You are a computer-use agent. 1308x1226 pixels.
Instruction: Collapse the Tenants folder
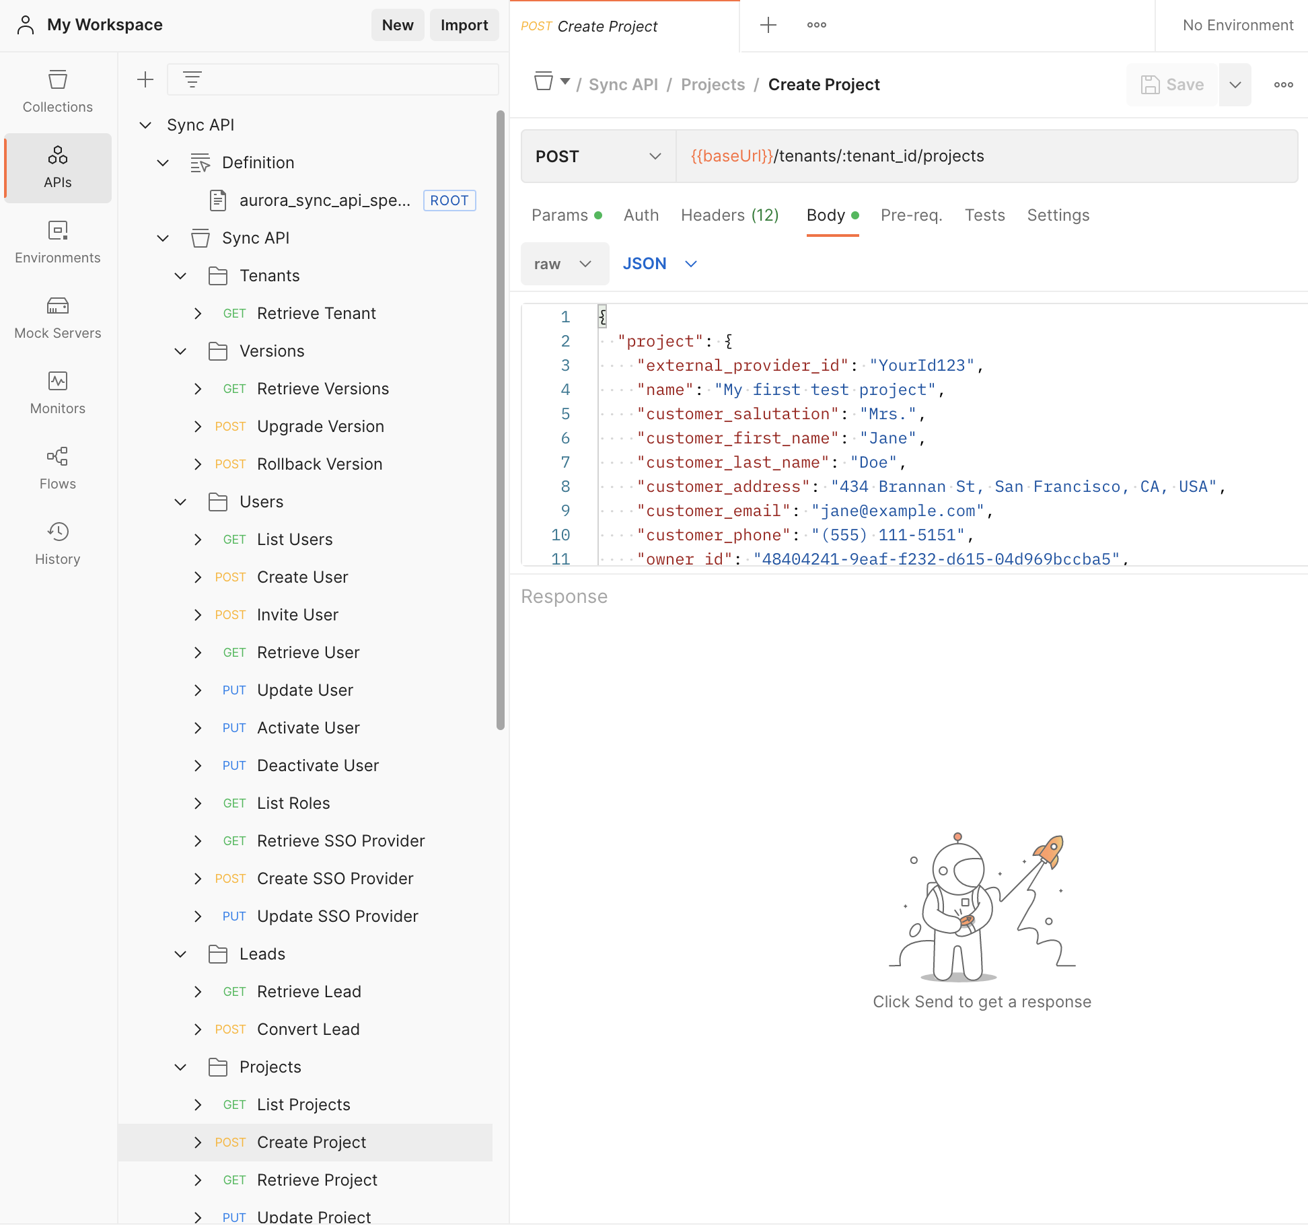180,276
